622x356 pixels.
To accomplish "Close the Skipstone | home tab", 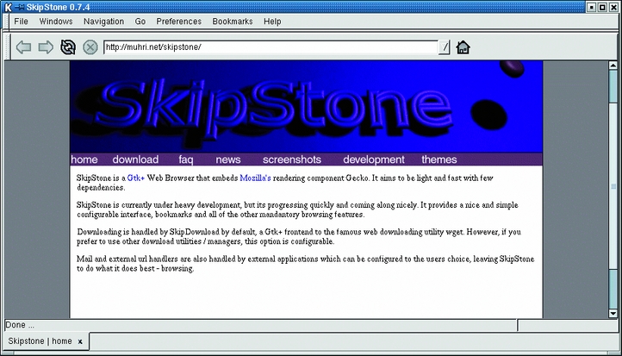I will tap(80, 341).
